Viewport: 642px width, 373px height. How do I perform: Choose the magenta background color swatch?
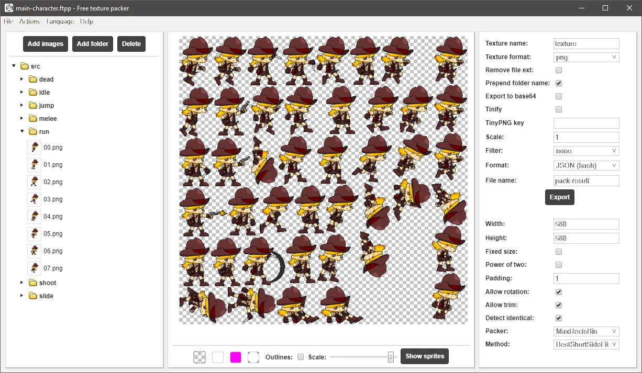[x=236, y=357]
